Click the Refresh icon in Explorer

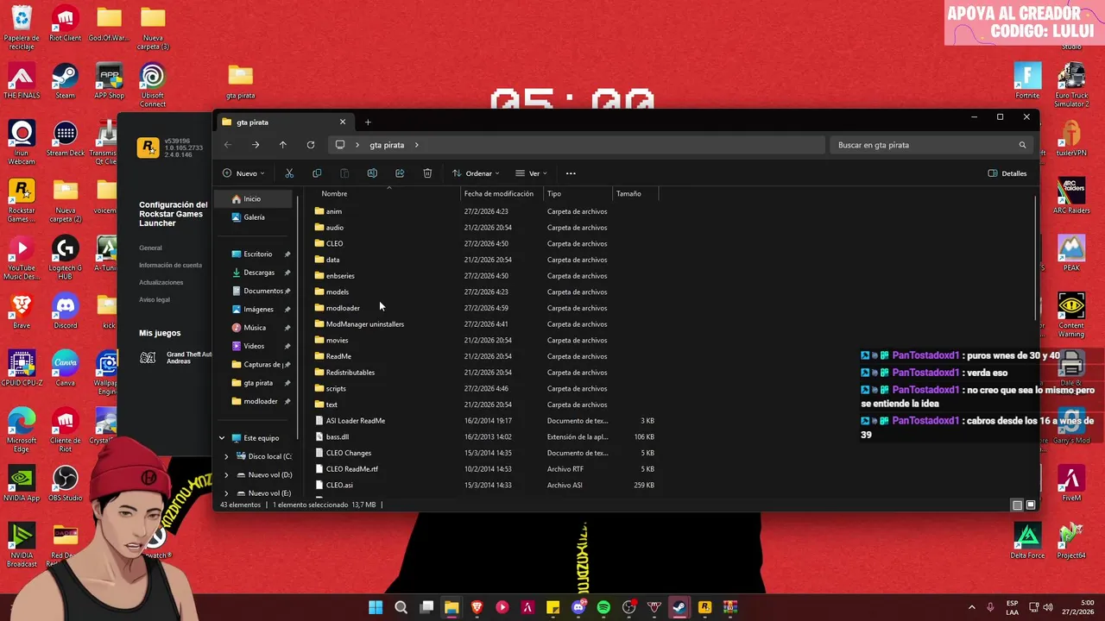[311, 145]
